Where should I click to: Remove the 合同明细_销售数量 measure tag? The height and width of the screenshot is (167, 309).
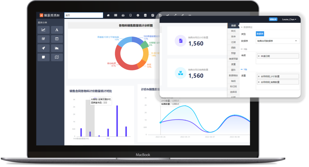tap(259, 82)
